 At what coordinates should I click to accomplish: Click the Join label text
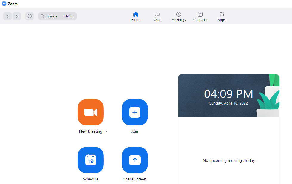[135, 131]
